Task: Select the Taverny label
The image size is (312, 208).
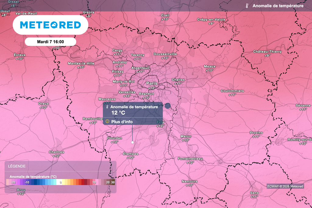Action: click(x=137, y=55)
